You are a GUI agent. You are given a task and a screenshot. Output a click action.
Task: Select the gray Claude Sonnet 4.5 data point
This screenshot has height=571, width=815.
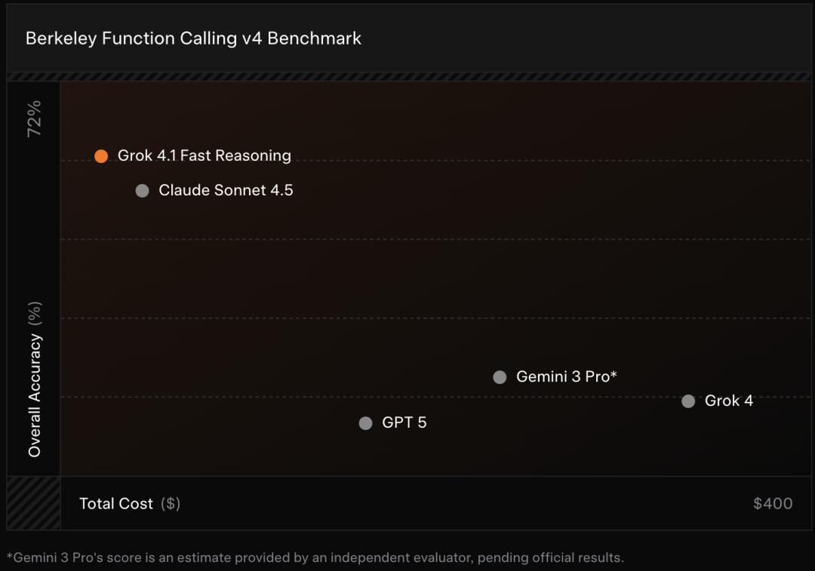[142, 191]
